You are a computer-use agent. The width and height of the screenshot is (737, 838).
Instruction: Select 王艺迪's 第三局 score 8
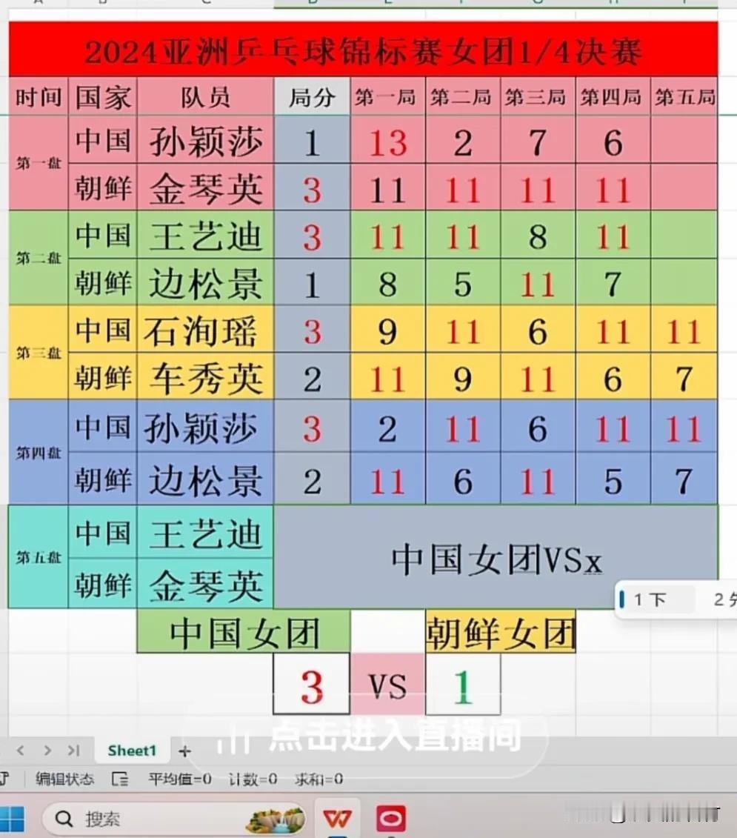pos(538,235)
